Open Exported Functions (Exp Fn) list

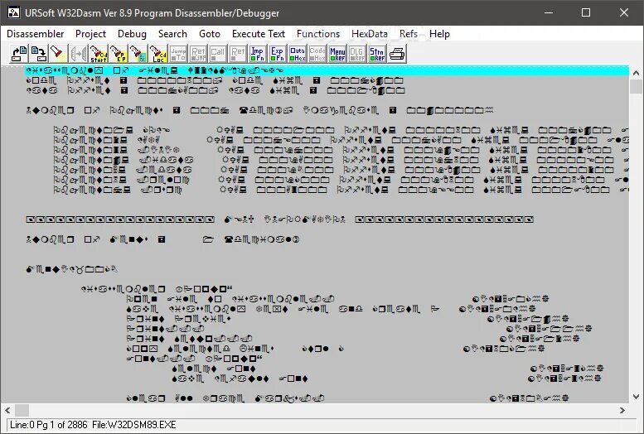coord(278,54)
